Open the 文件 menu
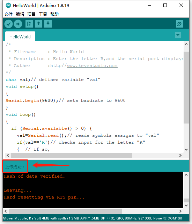 (x=8, y=14)
